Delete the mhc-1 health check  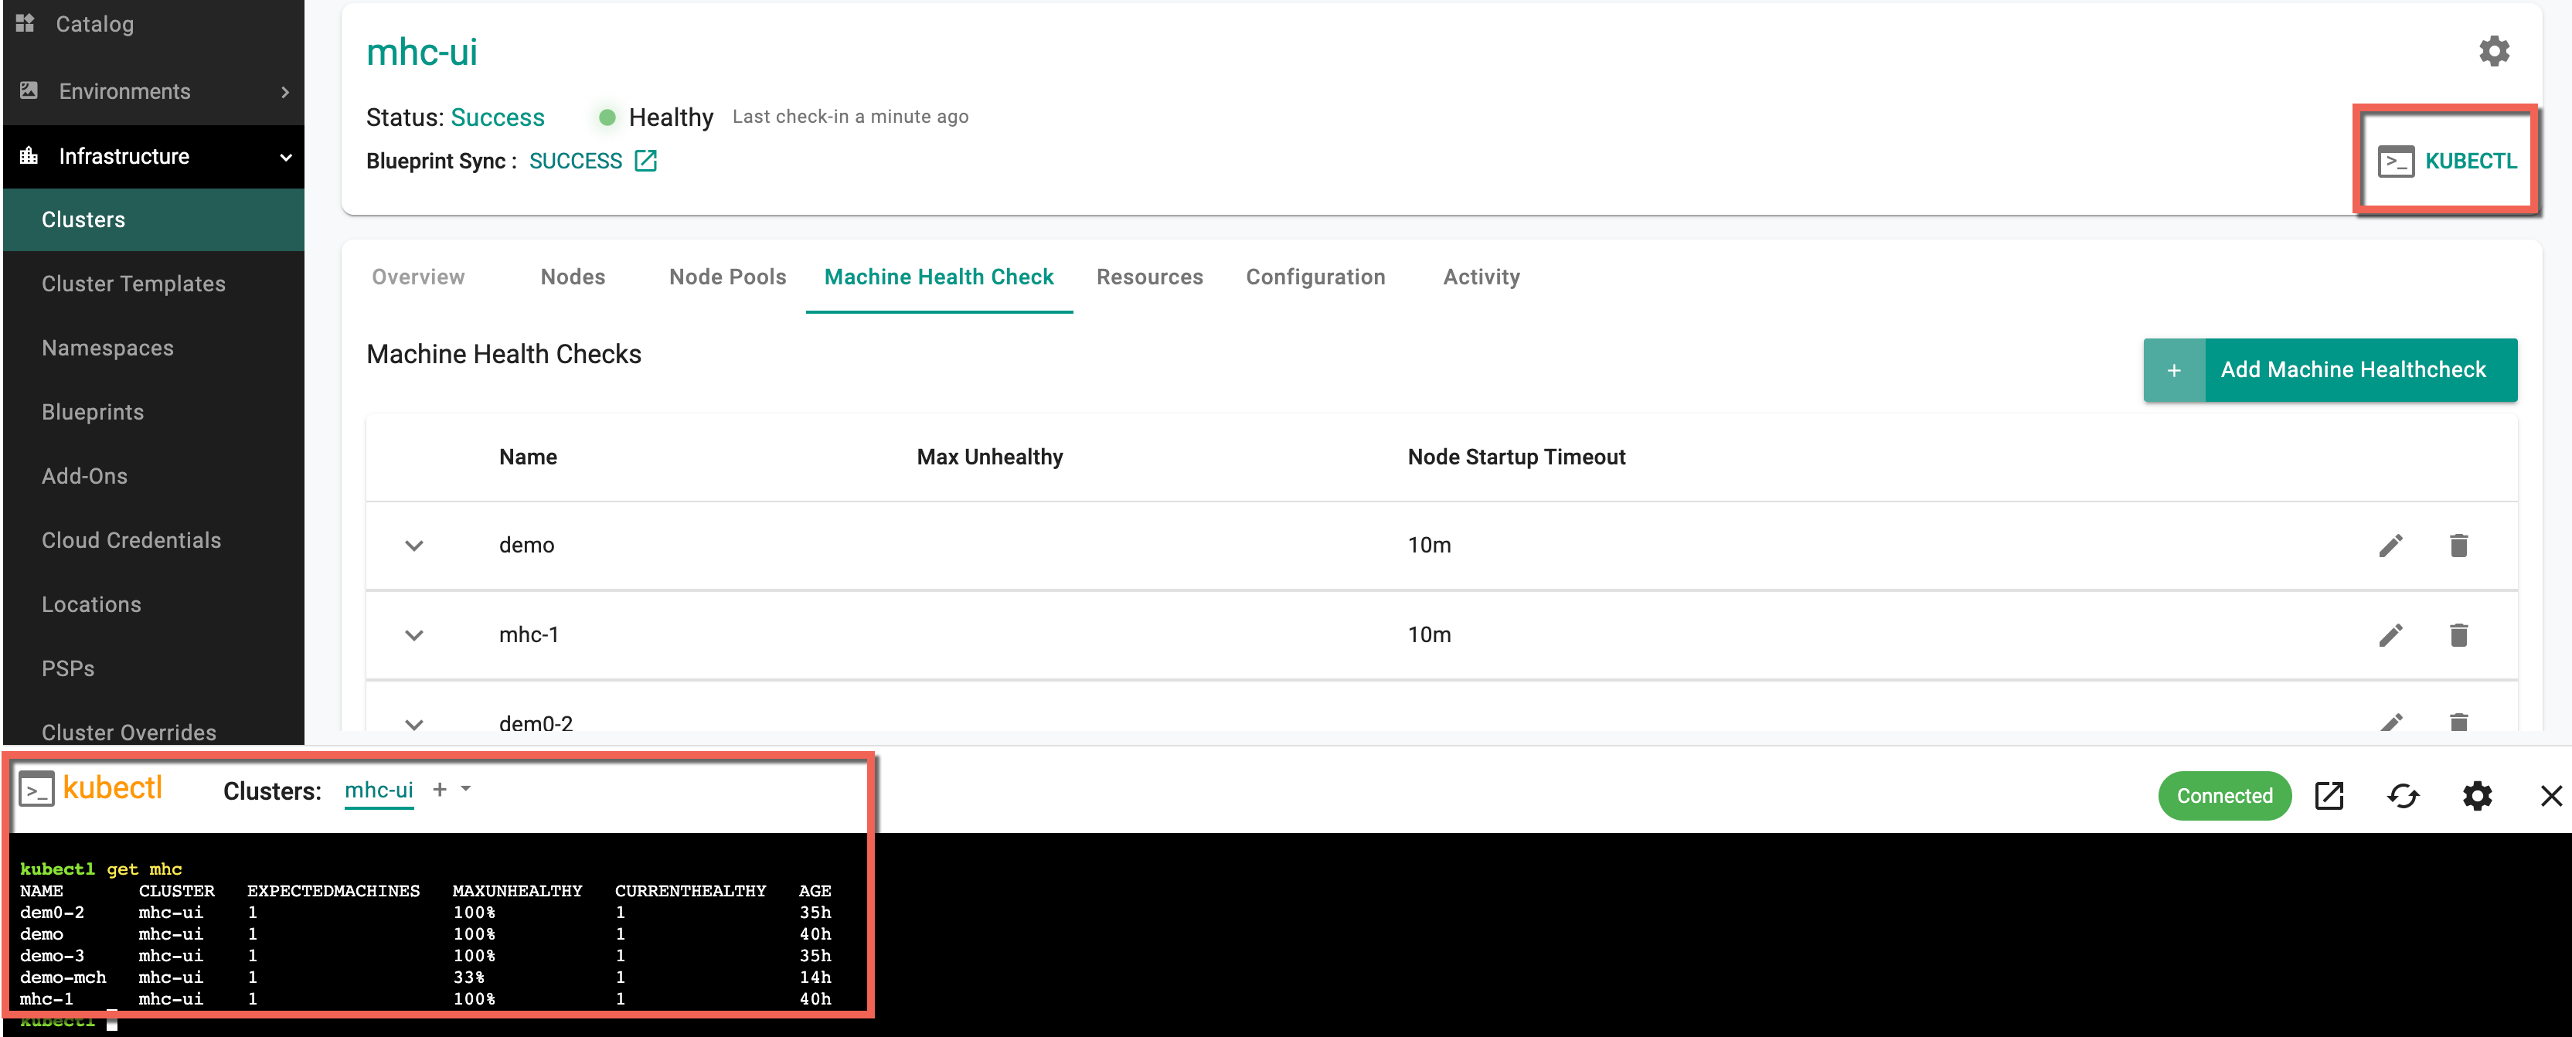click(2458, 634)
